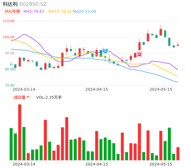Screen dimensions: 191x168
Task: Click the 2024-03-14 date below volume chart
Action: 24,164
